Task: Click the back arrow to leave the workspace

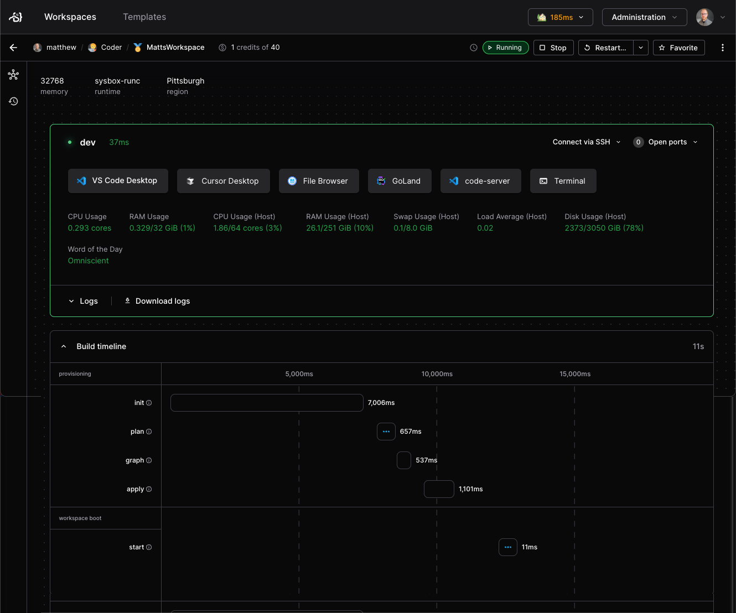Action: click(x=13, y=48)
